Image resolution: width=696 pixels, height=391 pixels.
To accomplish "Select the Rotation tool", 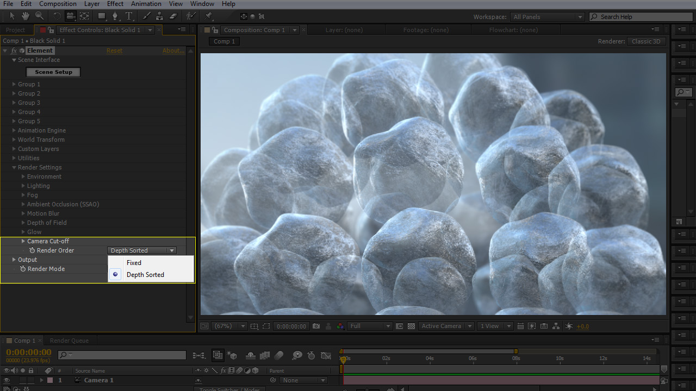I will tap(57, 16).
